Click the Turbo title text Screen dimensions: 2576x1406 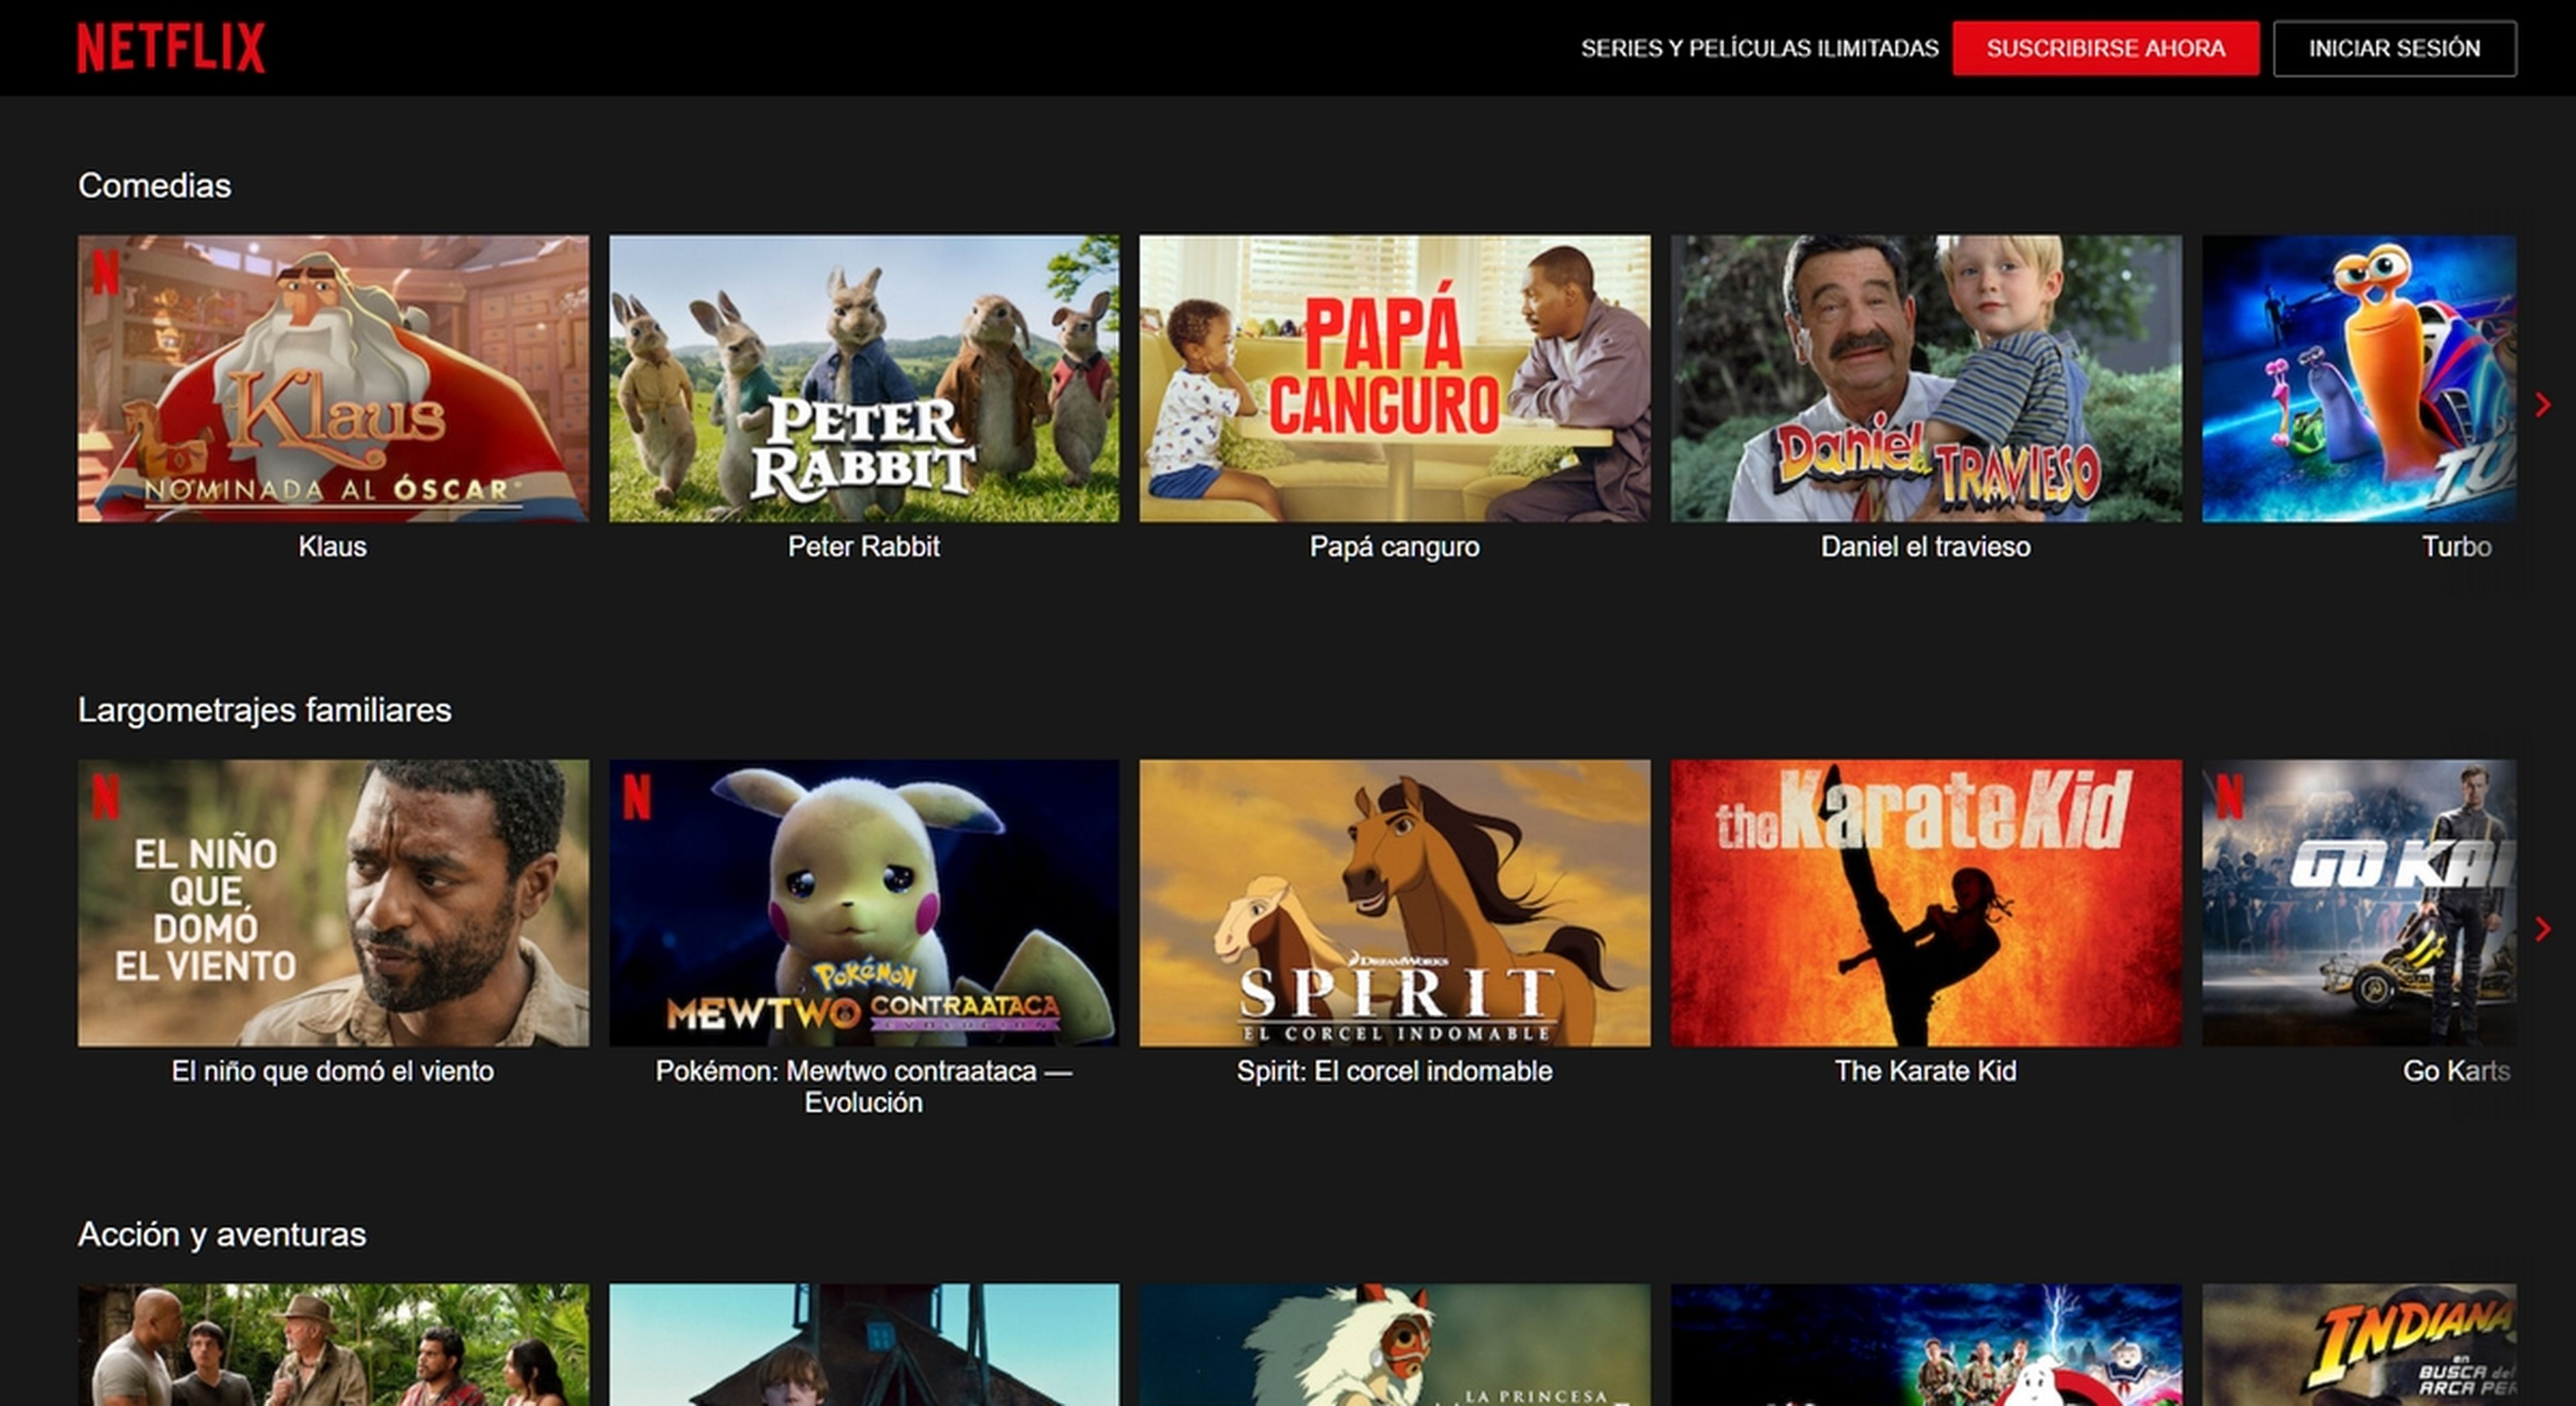point(2456,546)
